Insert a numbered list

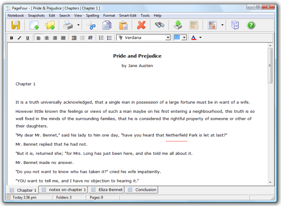tap(101, 38)
